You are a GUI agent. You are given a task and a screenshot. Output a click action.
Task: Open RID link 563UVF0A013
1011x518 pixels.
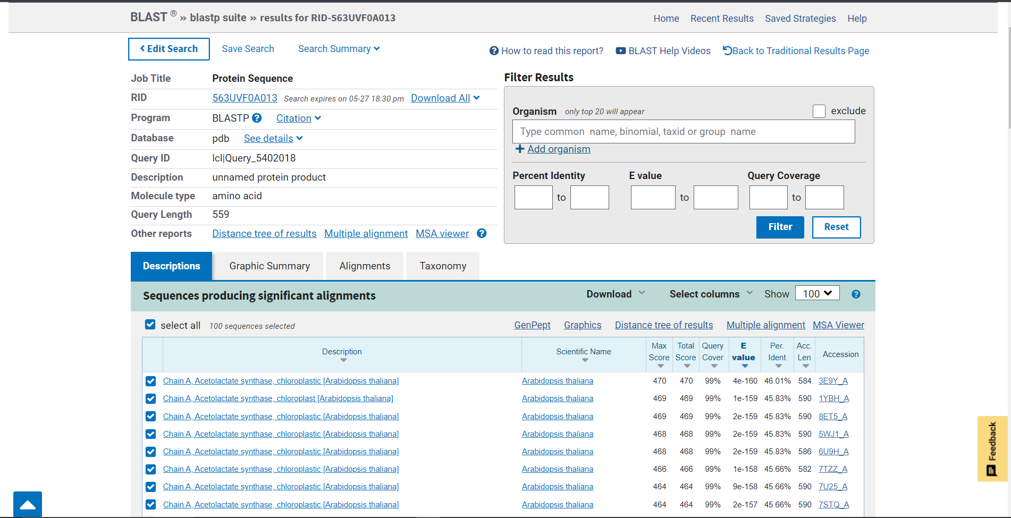(x=245, y=98)
